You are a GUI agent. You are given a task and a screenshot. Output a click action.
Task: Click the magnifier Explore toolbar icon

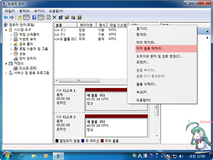73,17
